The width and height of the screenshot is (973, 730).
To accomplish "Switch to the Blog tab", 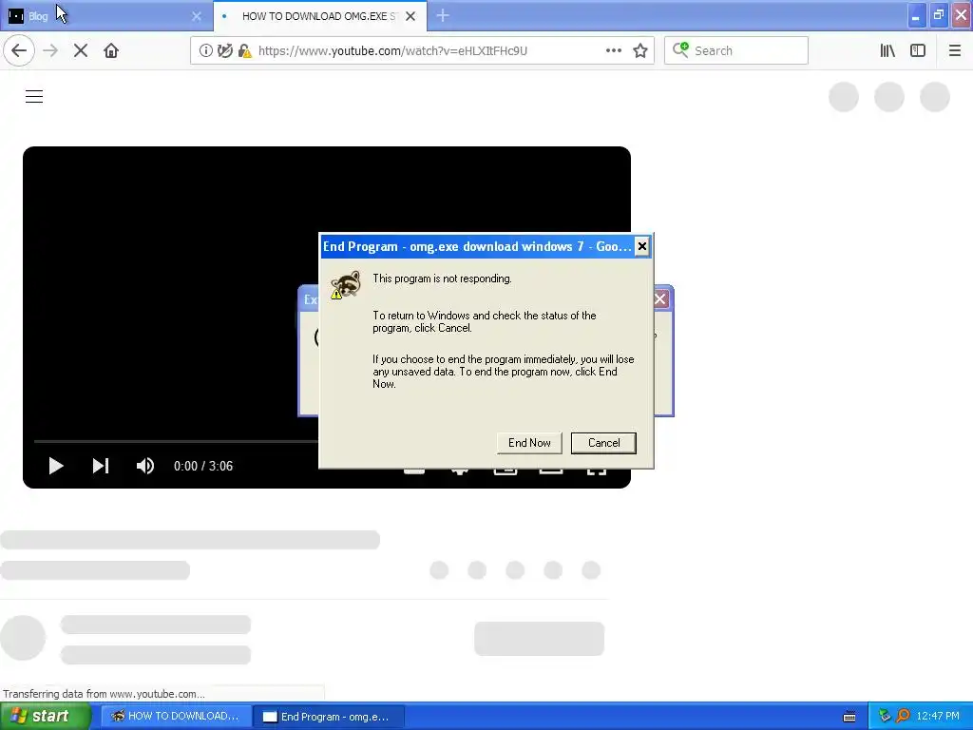I will (x=106, y=16).
